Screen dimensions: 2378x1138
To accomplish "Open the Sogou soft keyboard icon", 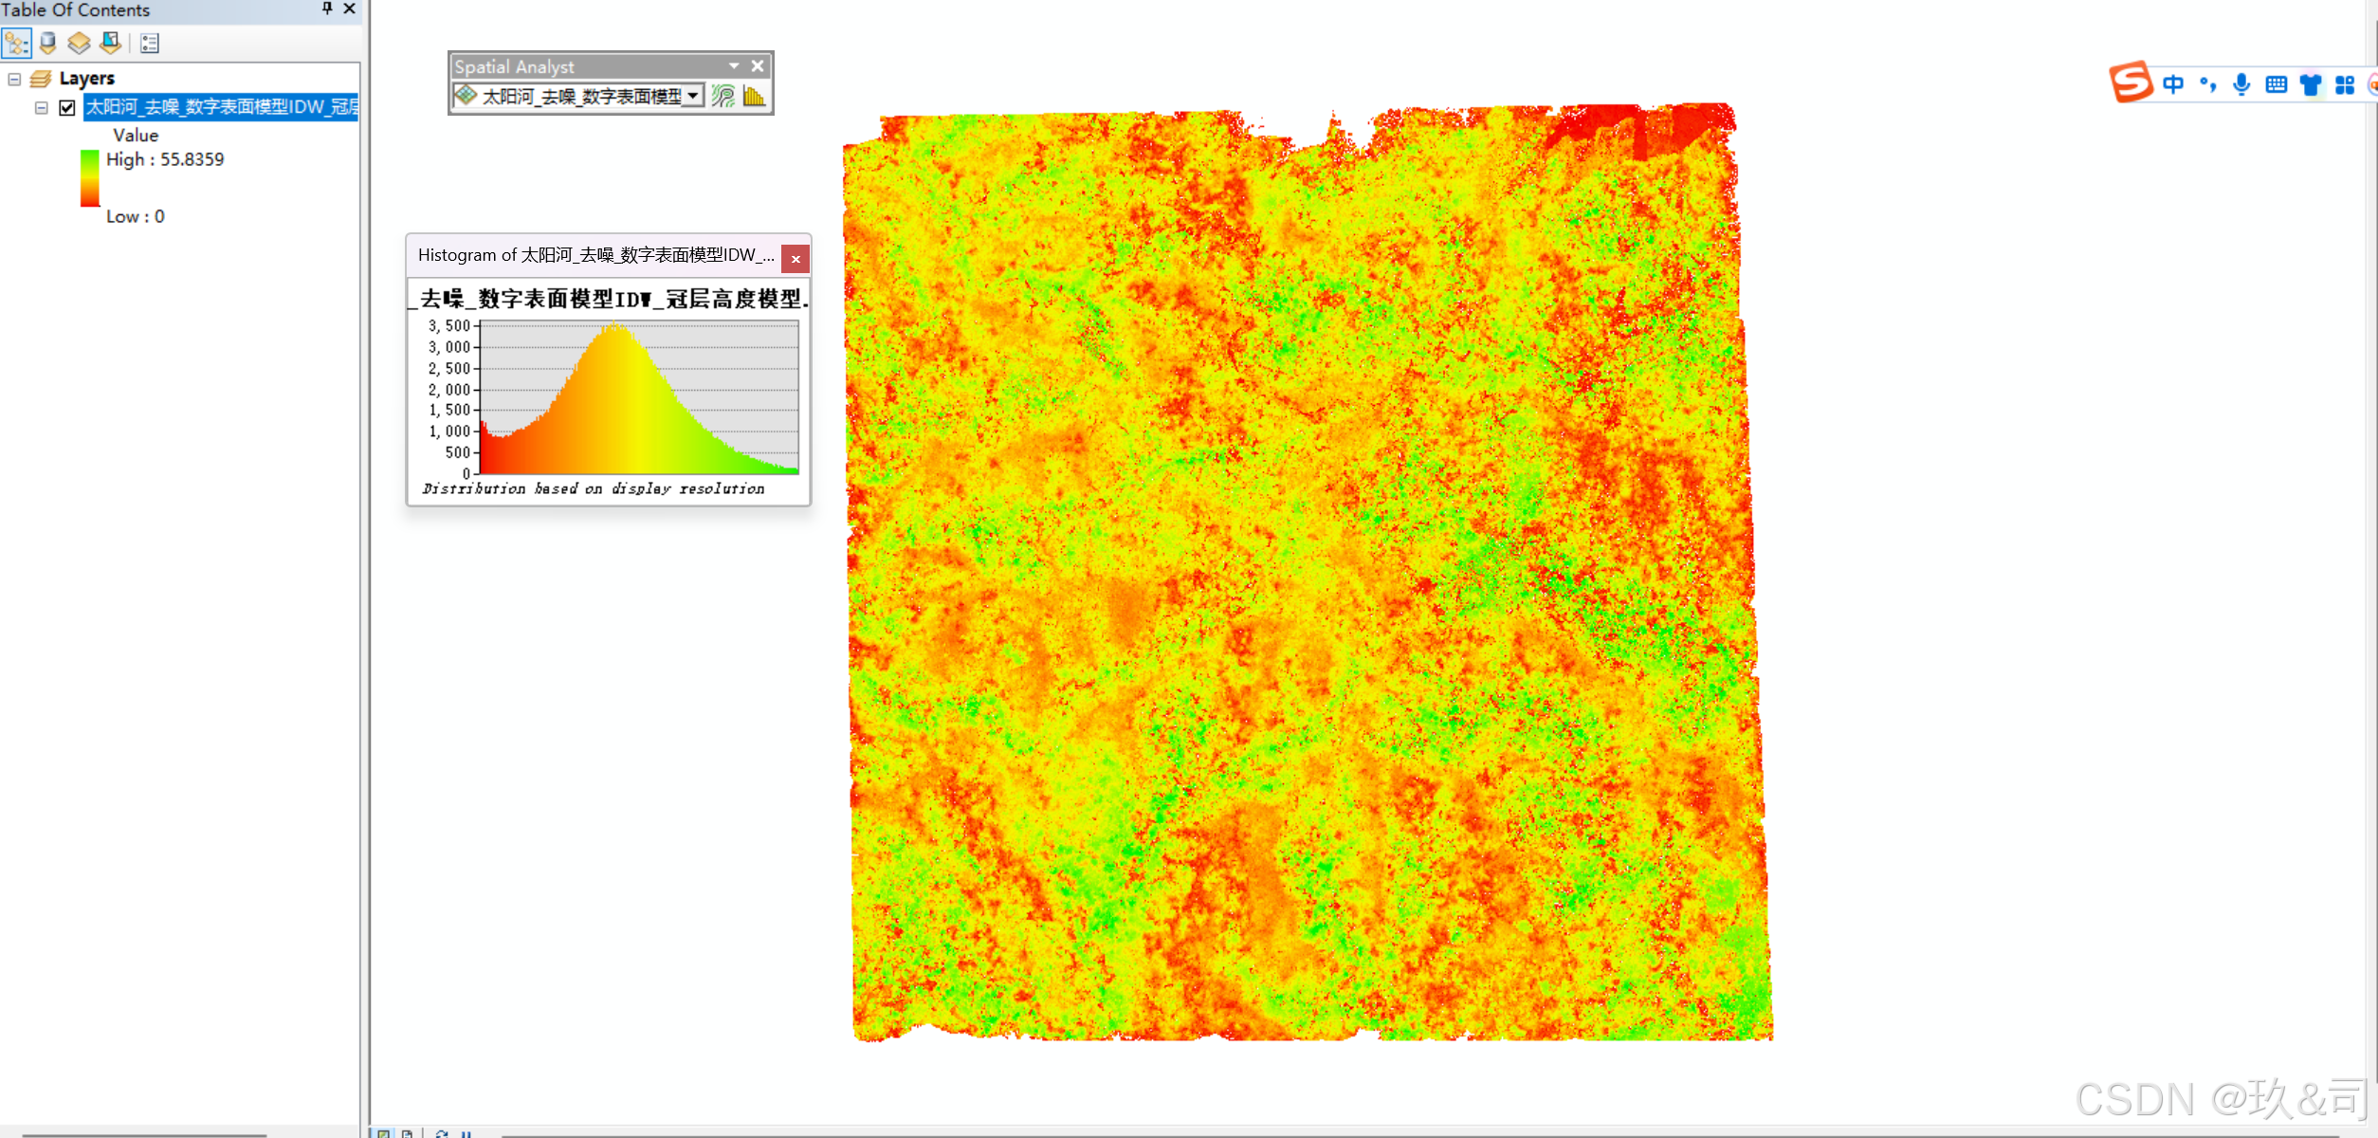I will (2276, 84).
